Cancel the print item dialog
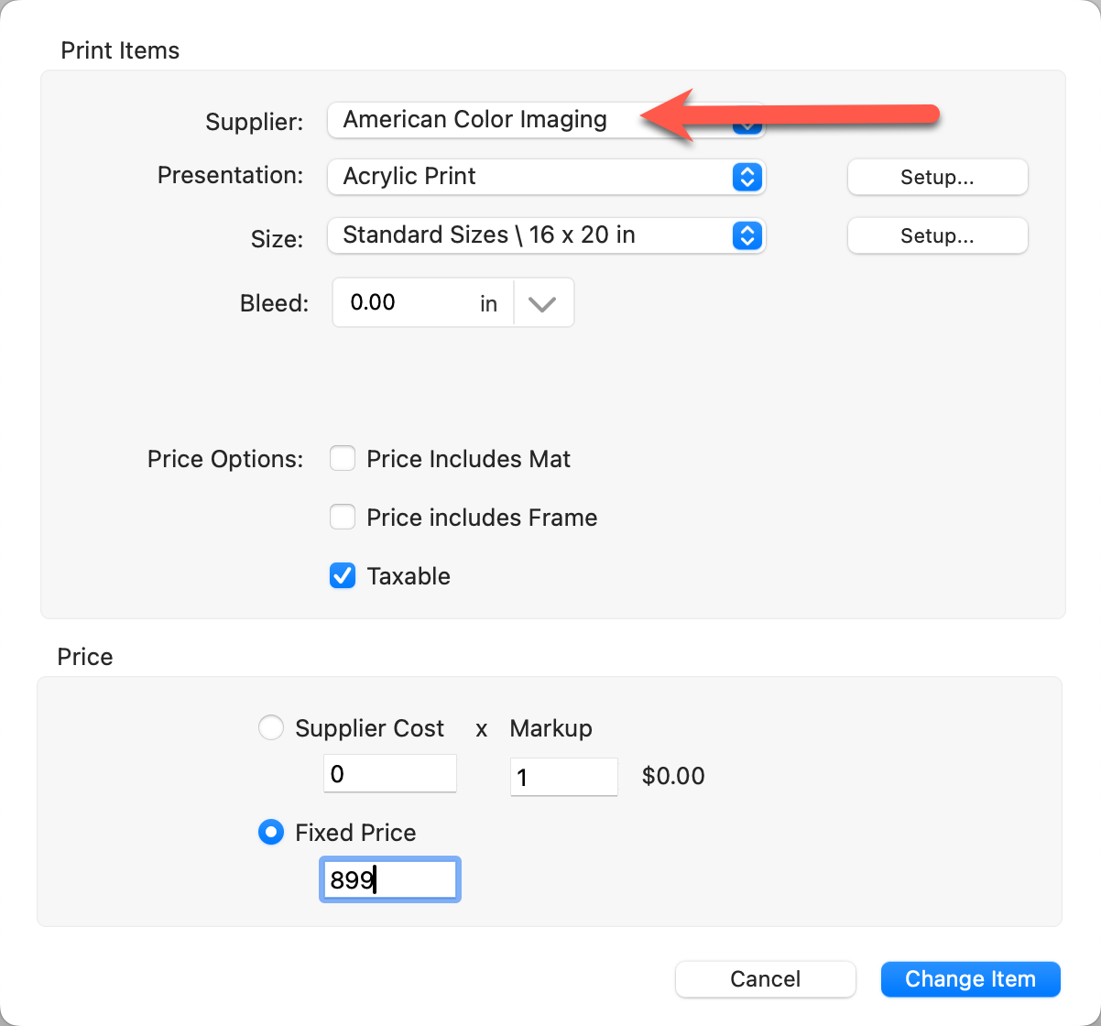Viewport: 1101px width, 1026px height. pyautogui.click(x=765, y=979)
